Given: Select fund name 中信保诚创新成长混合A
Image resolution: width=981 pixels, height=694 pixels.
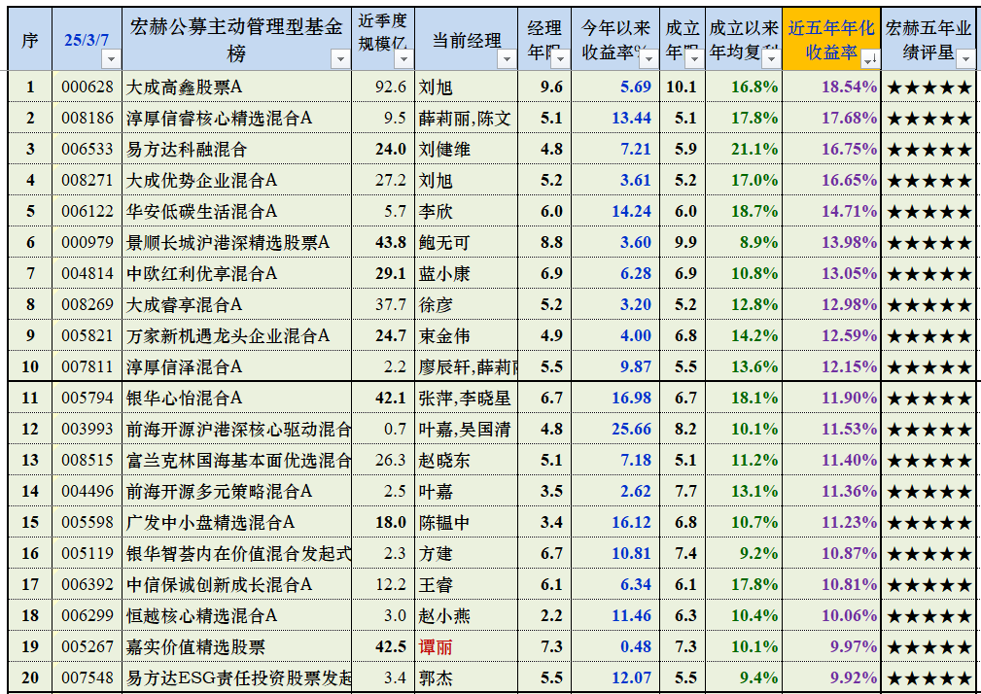Looking at the screenshot, I should (219, 584).
